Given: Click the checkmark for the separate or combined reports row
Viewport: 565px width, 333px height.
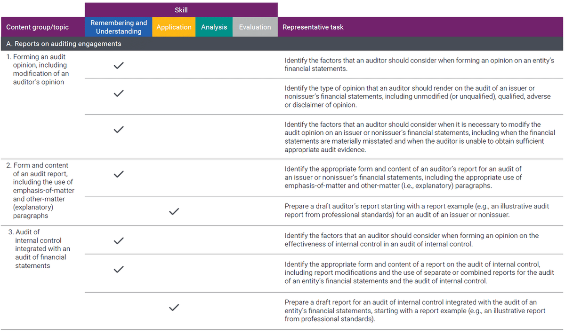Looking at the screenshot, I should pyautogui.click(x=119, y=269).
